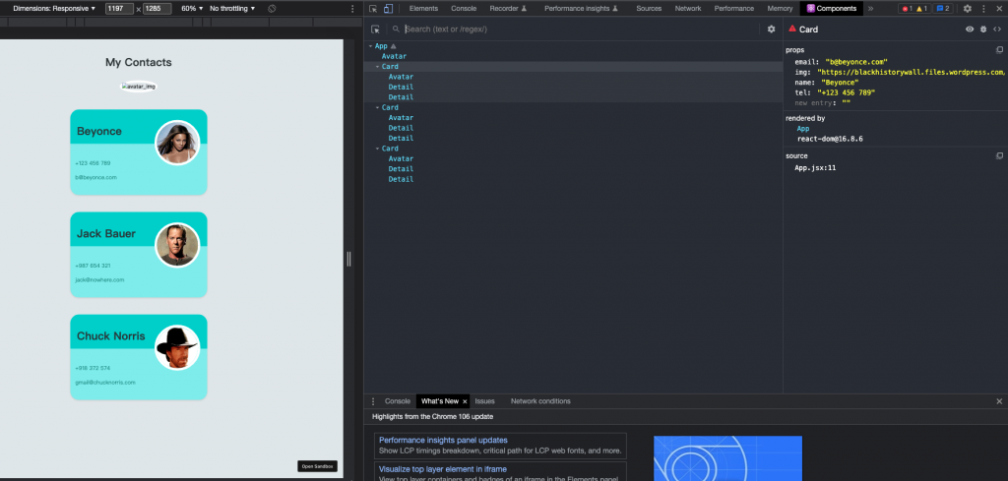Click the height field showing 1285
Viewport: 1008px width, 481px height.
click(x=157, y=9)
